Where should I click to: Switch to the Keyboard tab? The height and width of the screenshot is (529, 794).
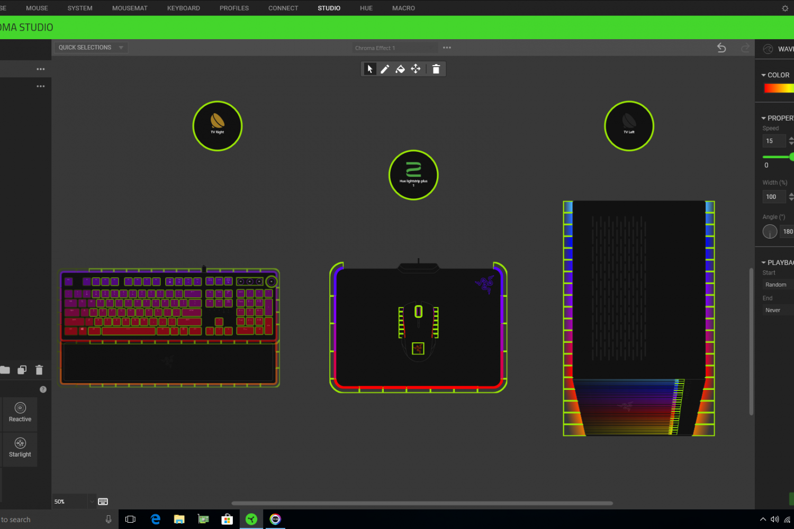pos(183,8)
